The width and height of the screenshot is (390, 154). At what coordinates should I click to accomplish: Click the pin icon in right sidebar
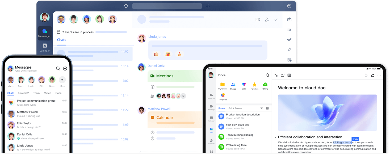pos(289,50)
